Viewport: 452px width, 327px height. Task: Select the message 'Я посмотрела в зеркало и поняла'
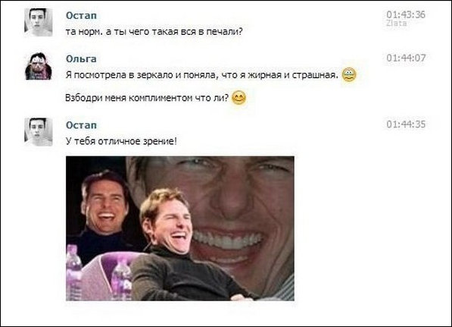coord(202,75)
